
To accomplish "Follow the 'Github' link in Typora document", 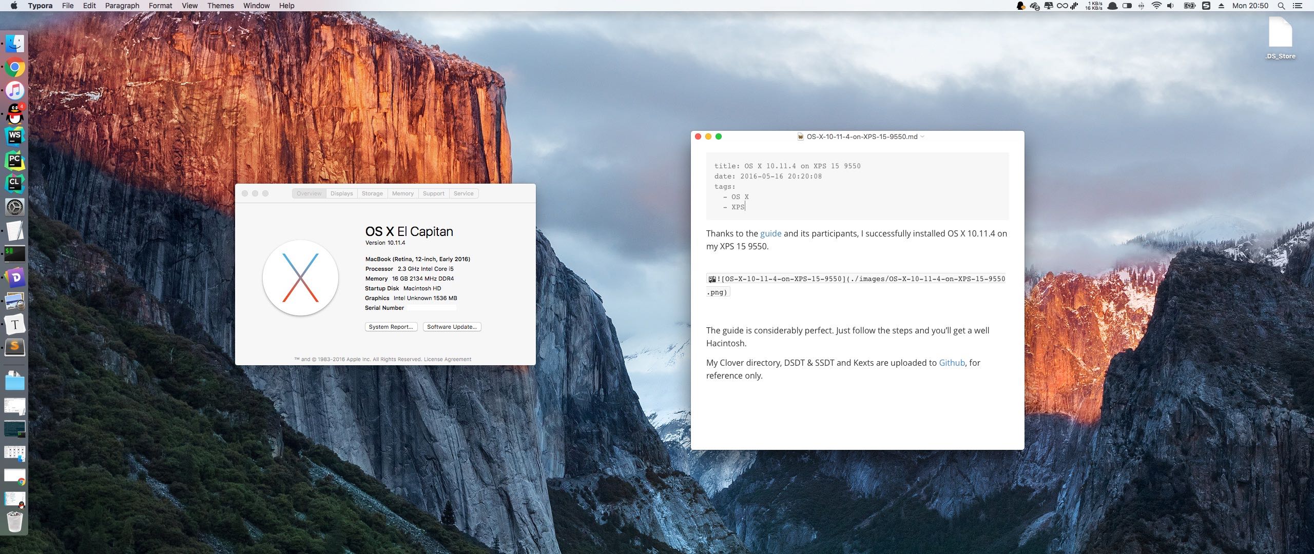I will [952, 363].
